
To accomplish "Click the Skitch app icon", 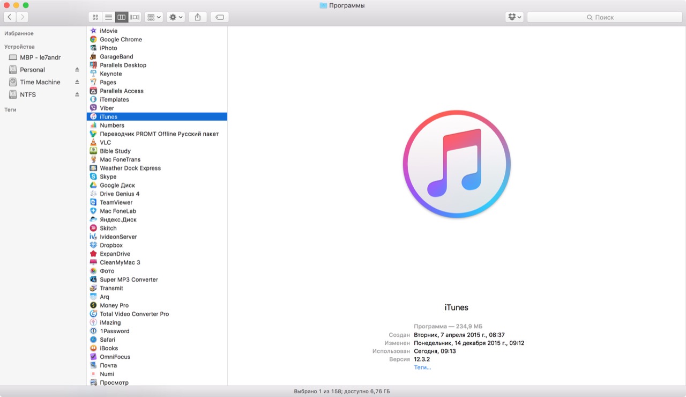I will click(x=93, y=228).
